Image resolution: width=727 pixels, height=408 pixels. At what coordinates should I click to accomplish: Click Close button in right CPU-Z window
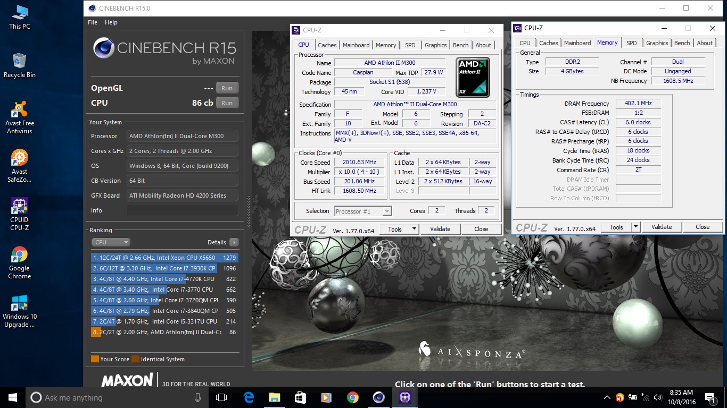703,227
